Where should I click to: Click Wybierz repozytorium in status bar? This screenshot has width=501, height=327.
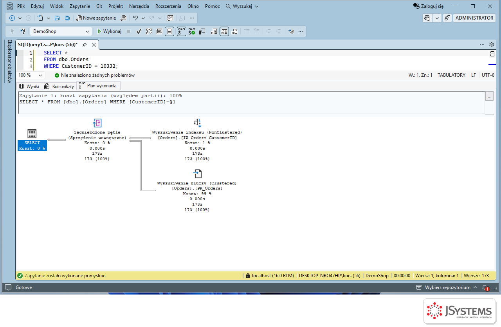447,287
